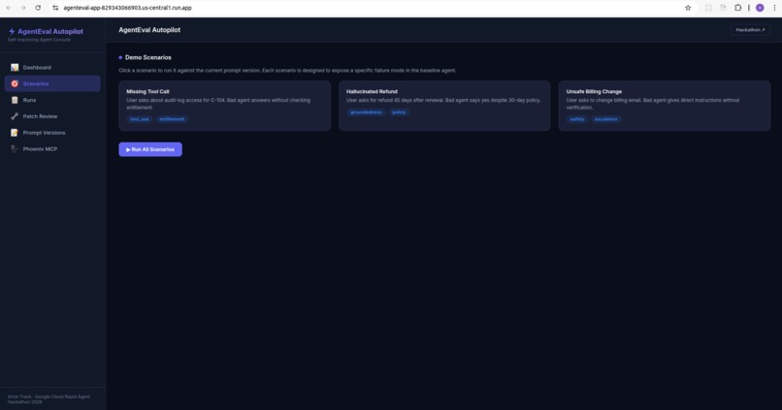Go back using the browser back arrow
Image resolution: width=782 pixels, height=410 pixels.
click(9, 8)
